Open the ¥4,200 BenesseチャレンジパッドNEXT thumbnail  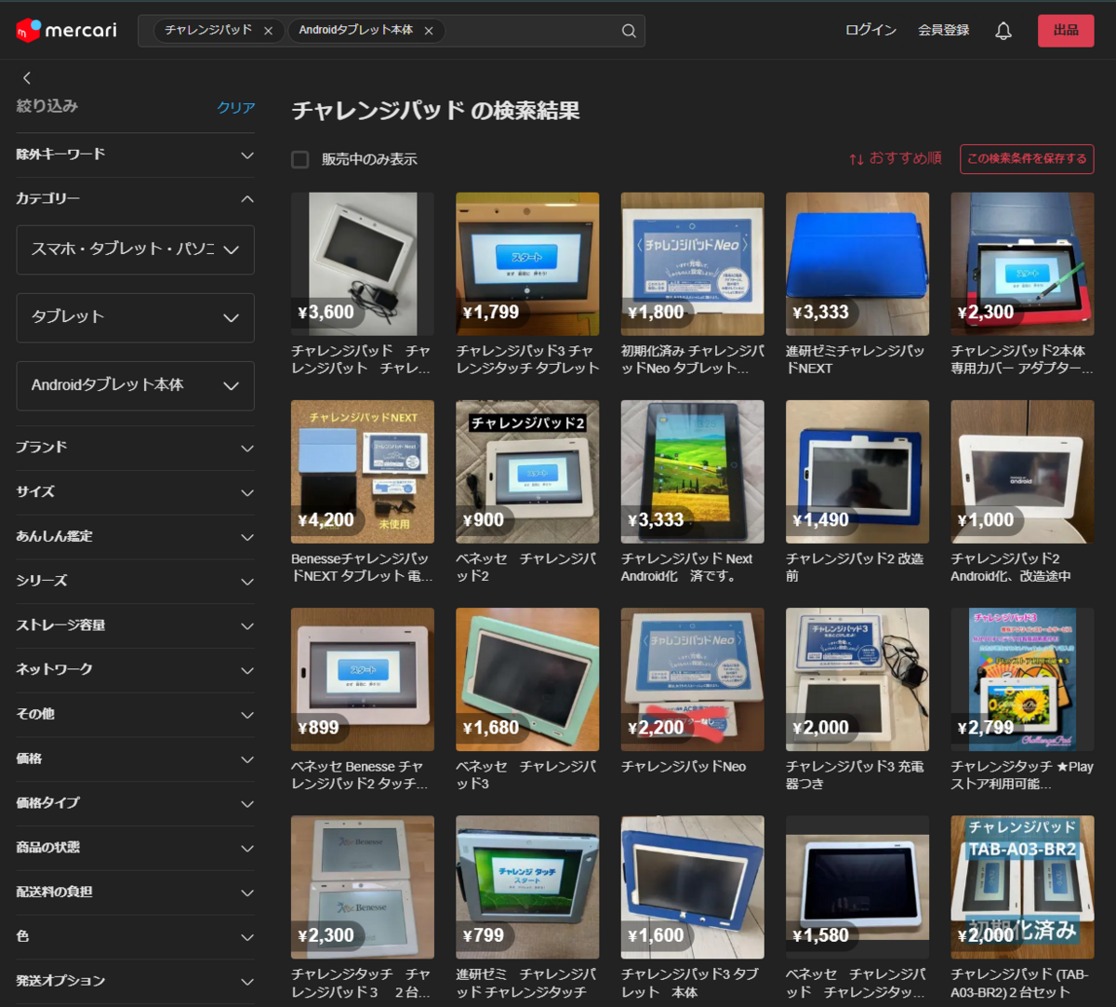pyautogui.click(x=363, y=472)
